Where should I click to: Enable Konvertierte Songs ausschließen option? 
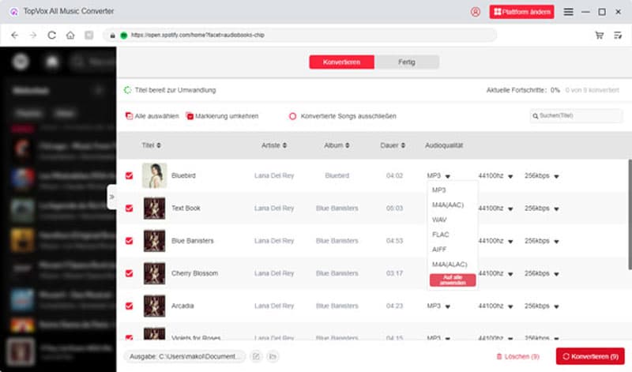(x=293, y=116)
